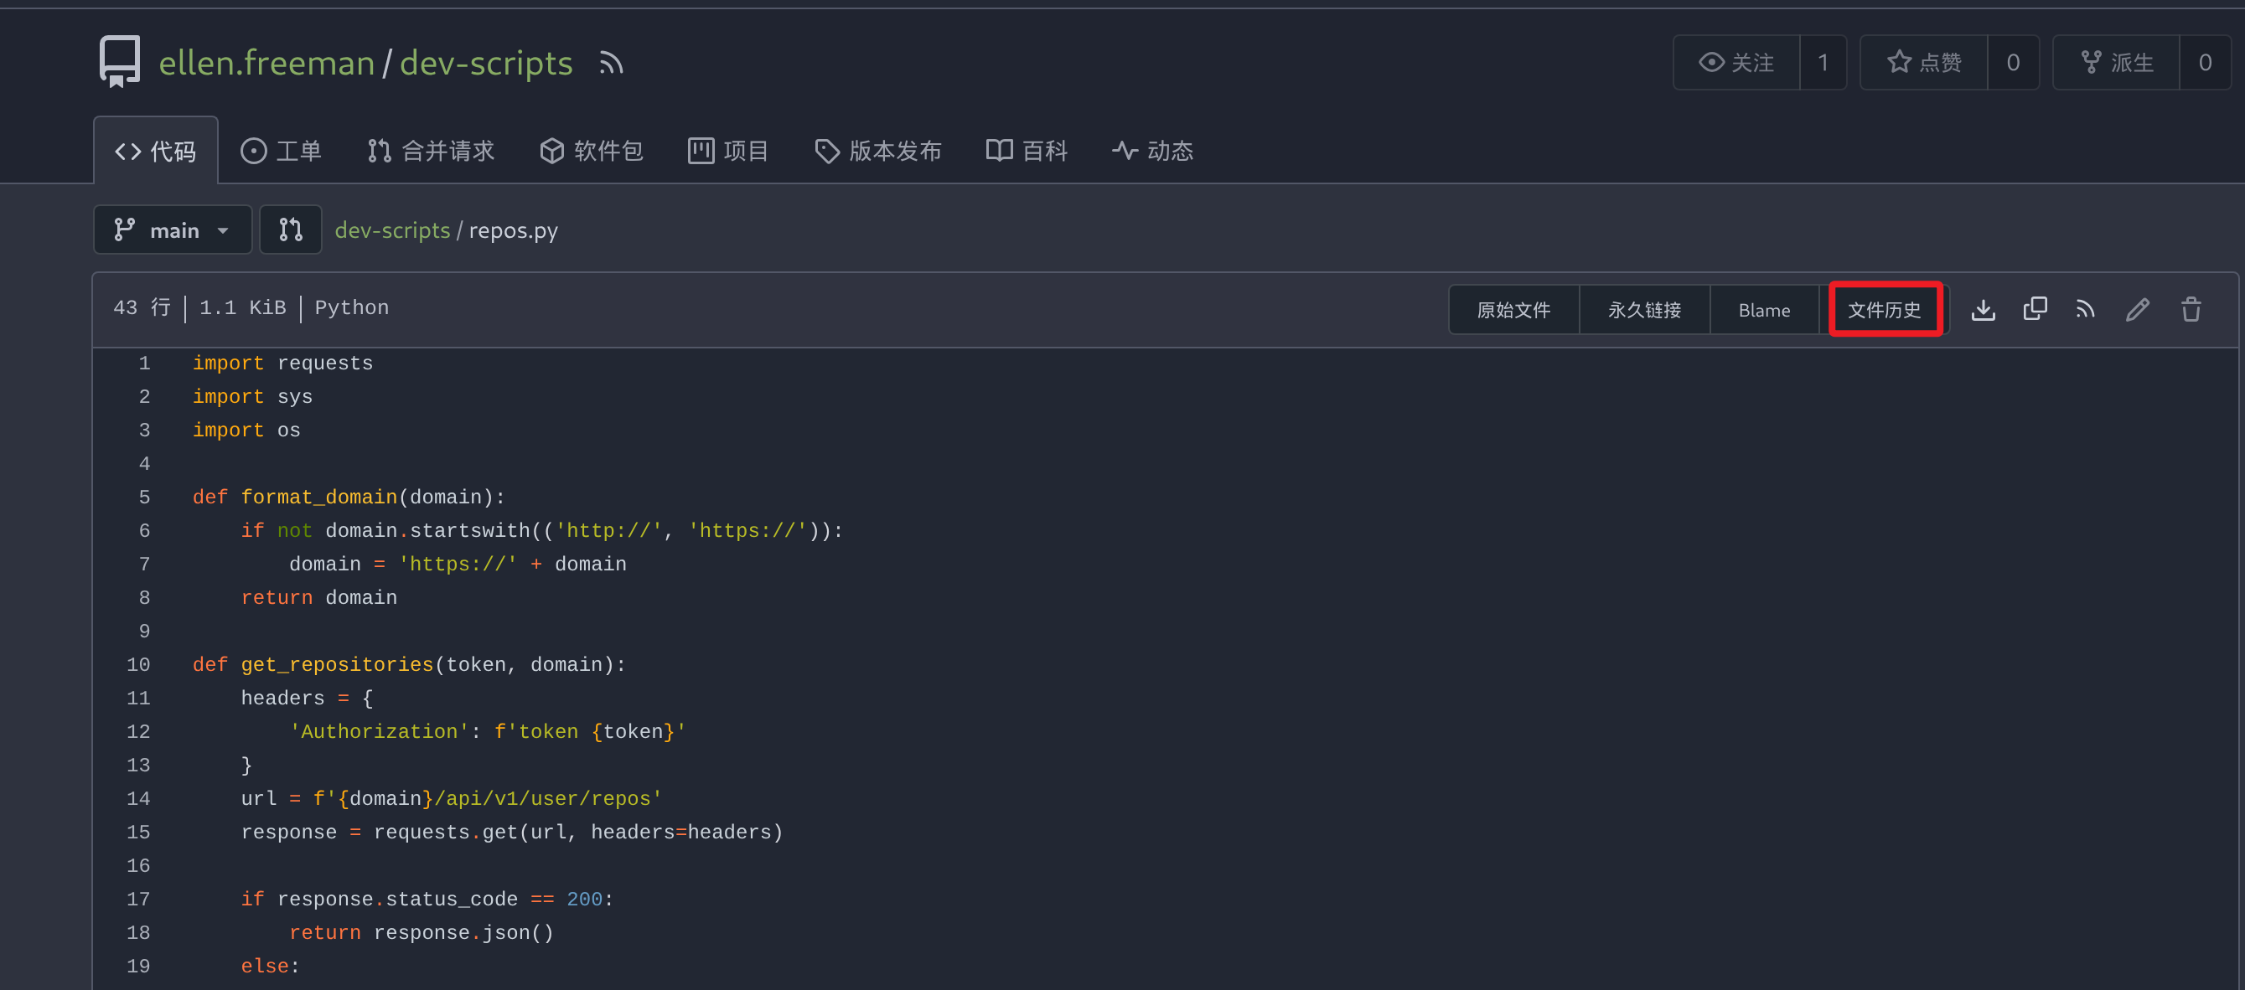
Task: Edit file with the pencil icon
Action: coord(2137,309)
